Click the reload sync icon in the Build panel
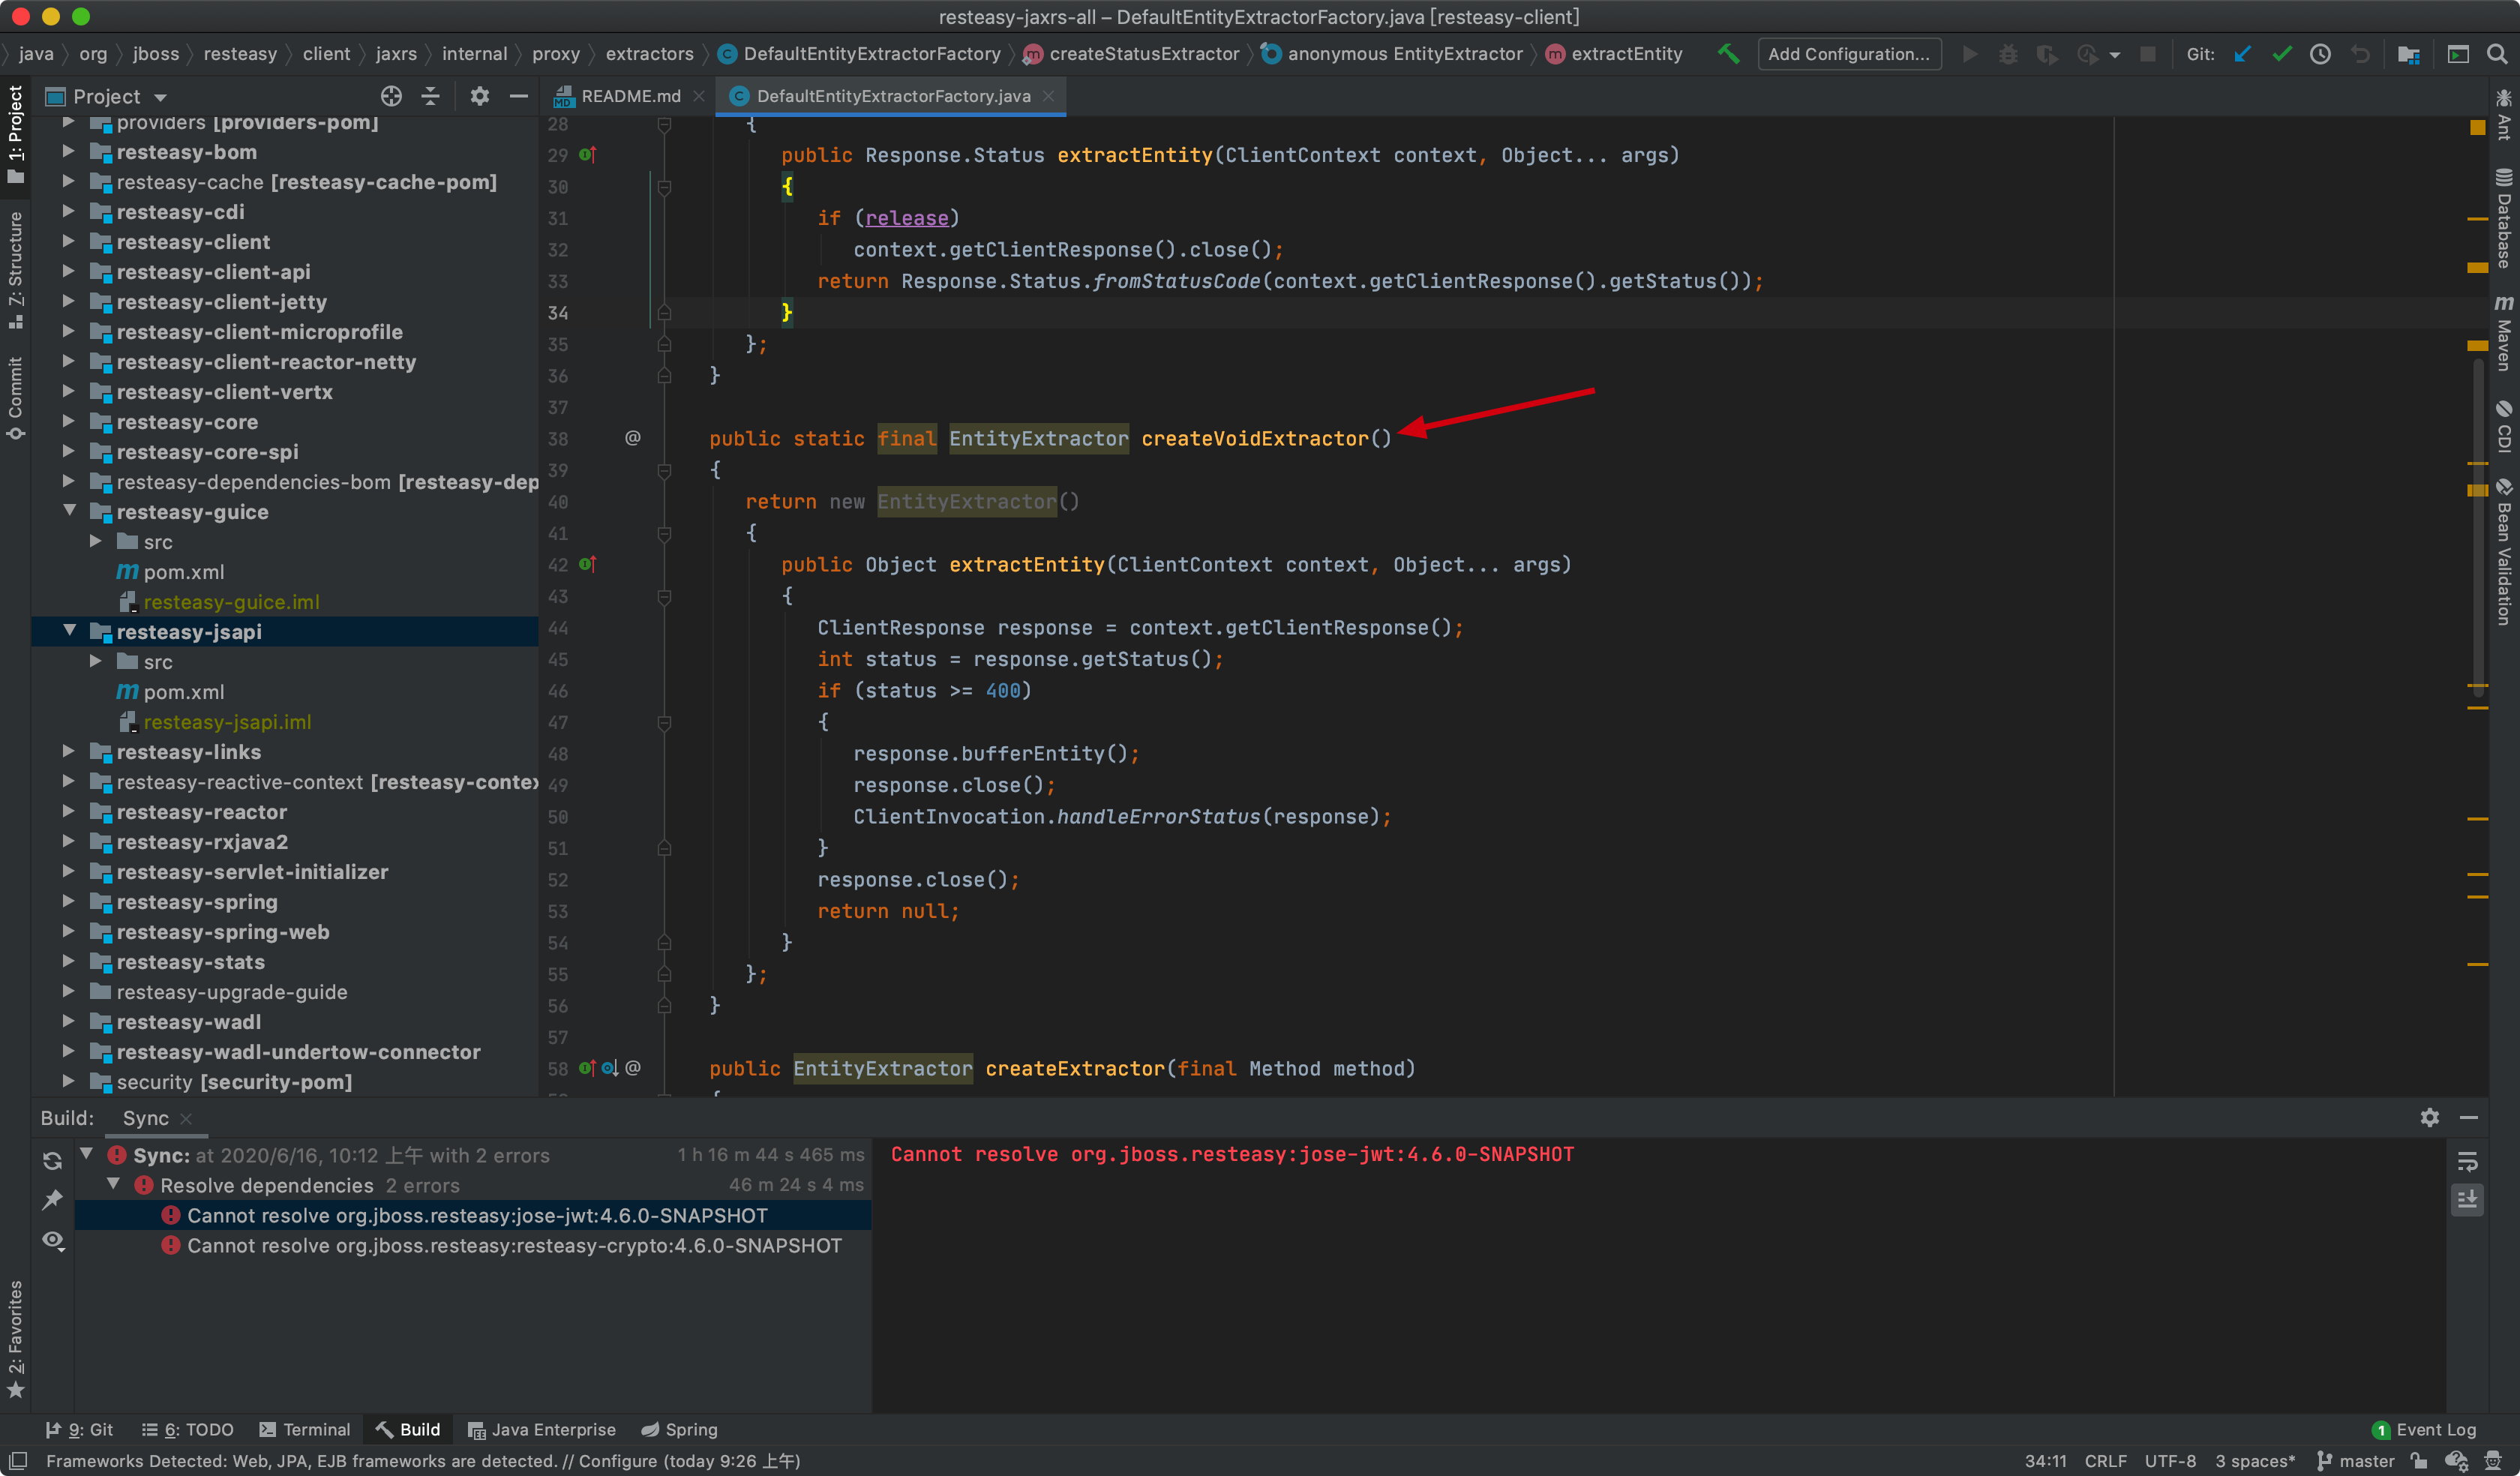Screen dimensions: 2520x1476 point(53,1161)
